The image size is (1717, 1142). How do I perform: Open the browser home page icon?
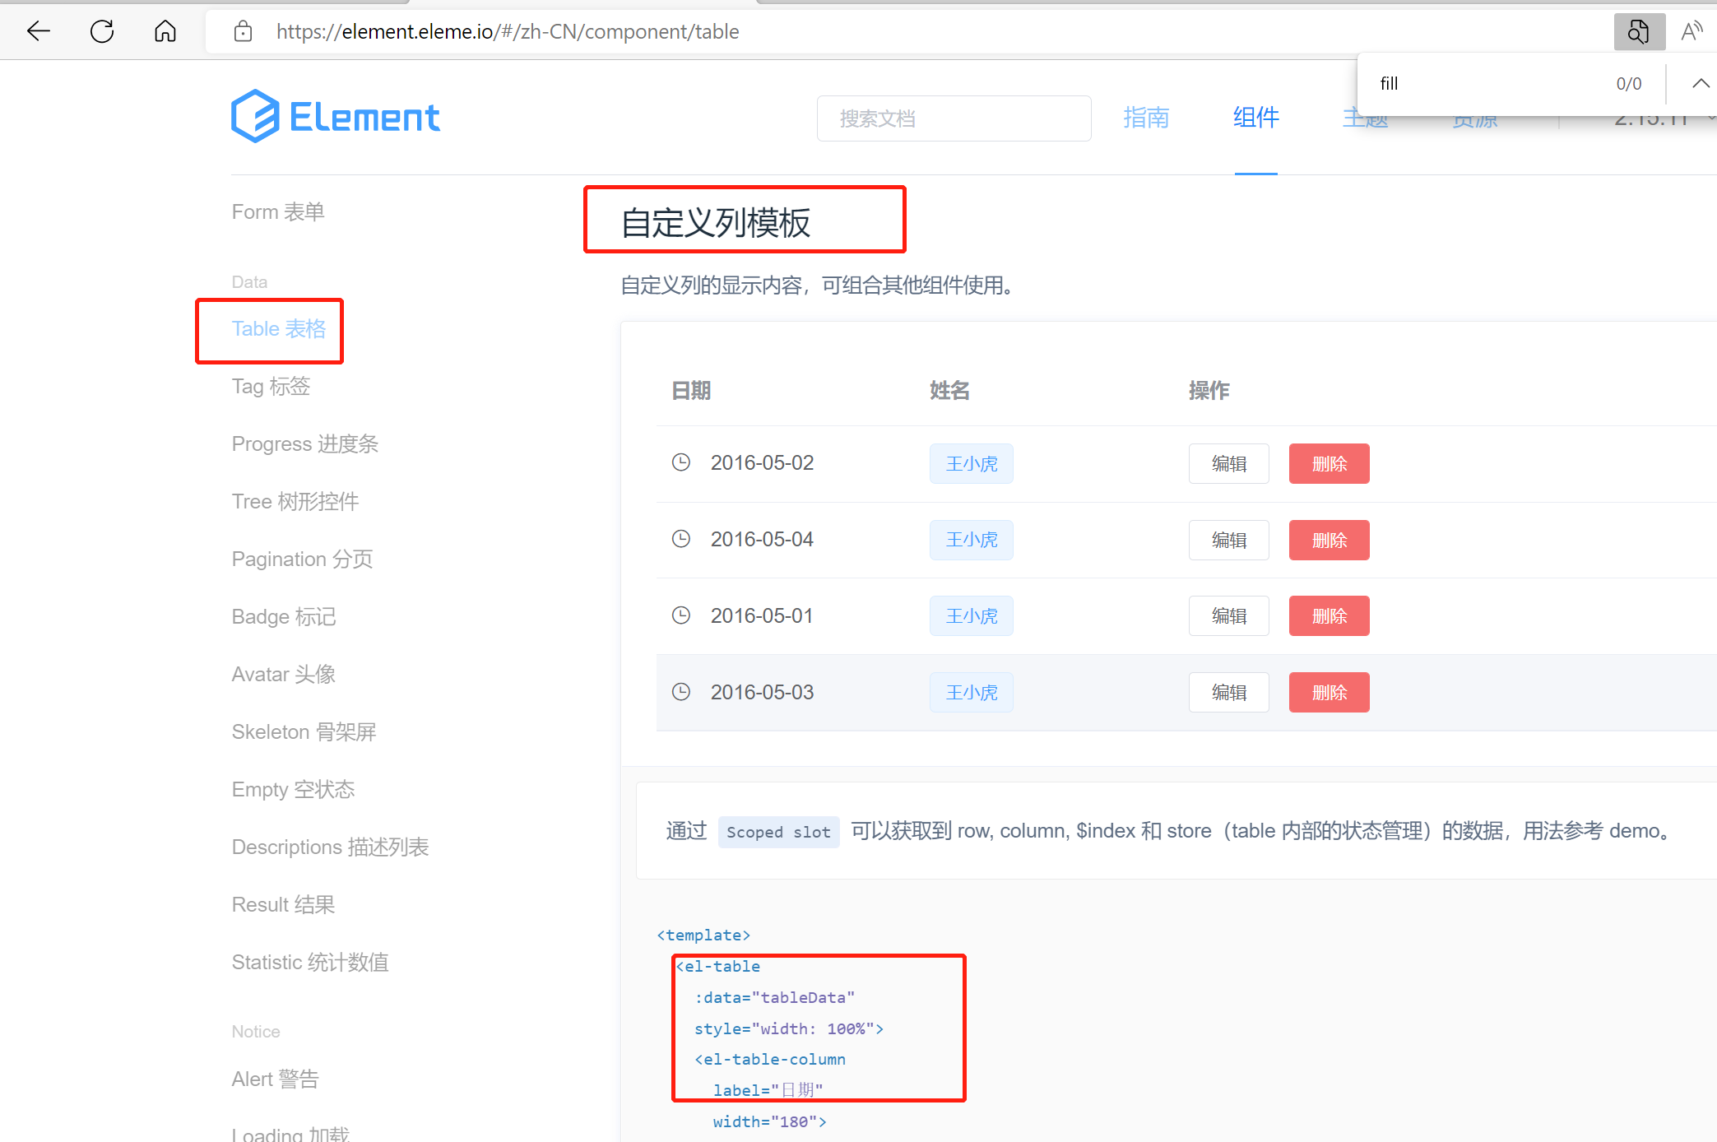point(165,31)
